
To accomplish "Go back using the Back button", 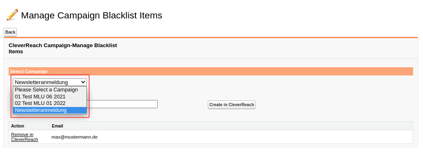I will [10, 32].
